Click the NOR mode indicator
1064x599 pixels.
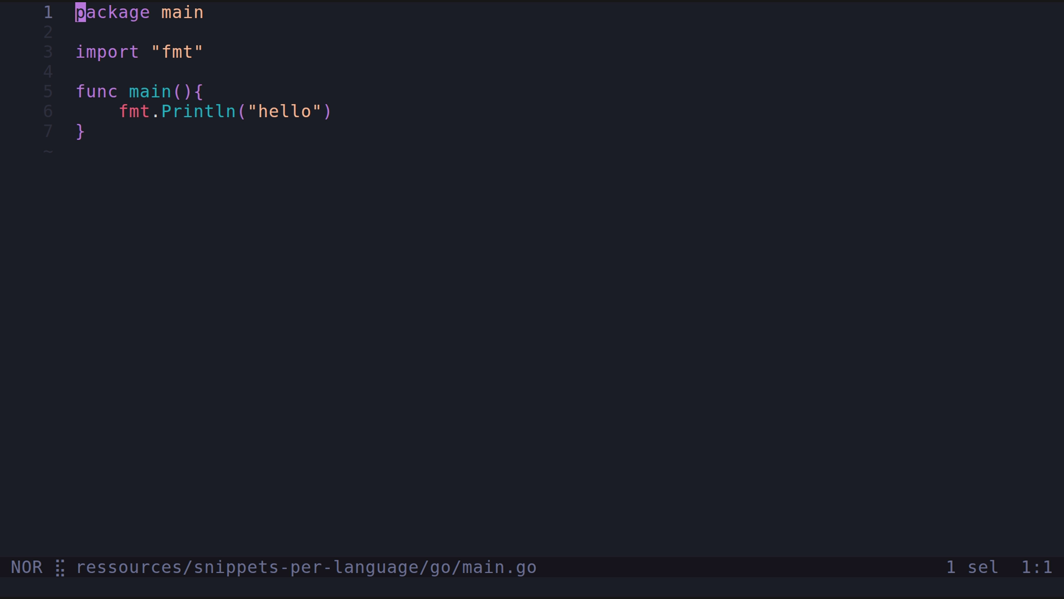click(27, 567)
